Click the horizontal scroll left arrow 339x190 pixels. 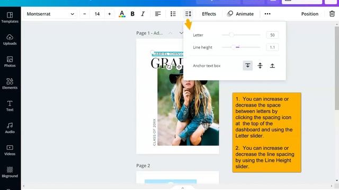tap(23, 186)
